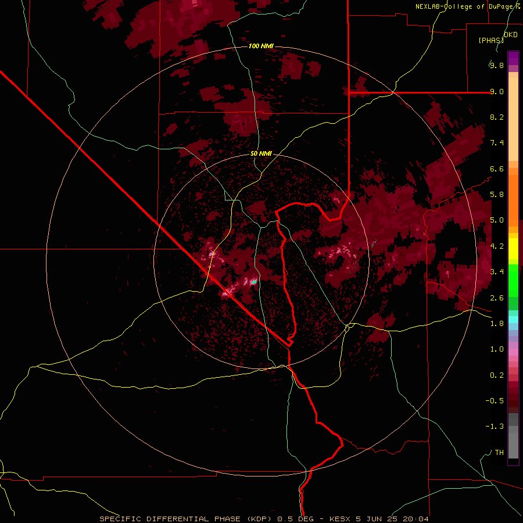This screenshot has height=523, width=523.
Task: Pick the purple band atop the color bar
Action: click(513, 58)
